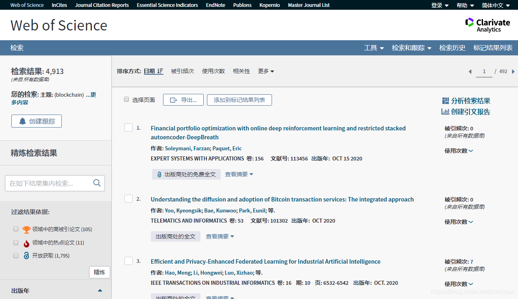Open InCites in top bar
Screen dimensions: 518x299
[59, 5]
